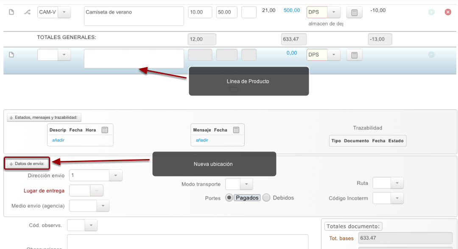Screen dimensions: 458x249
Task: Click the empty product description field
Action: pyautogui.click(x=134, y=59)
